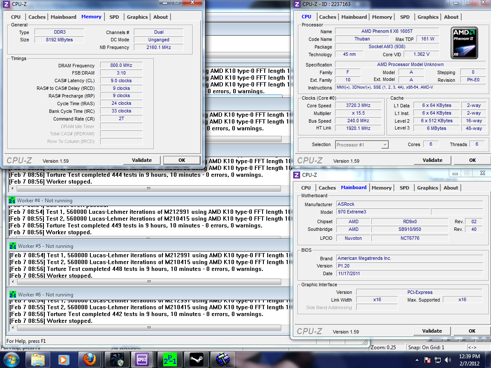
Task: Click the volume speaker tray icon
Action: point(448,360)
